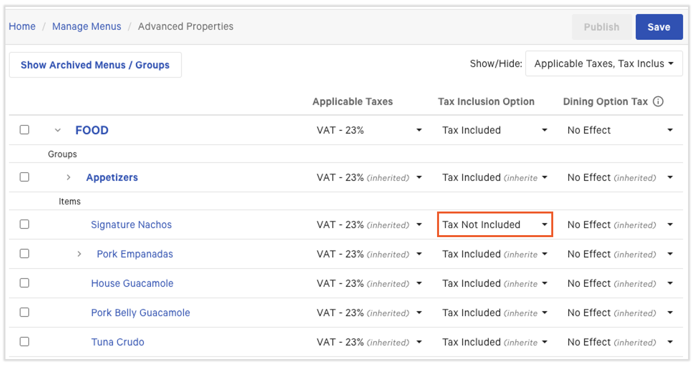Tick the FOOD menu checkbox
Viewport: 694px width, 365px height.
pyautogui.click(x=25, y=130)
